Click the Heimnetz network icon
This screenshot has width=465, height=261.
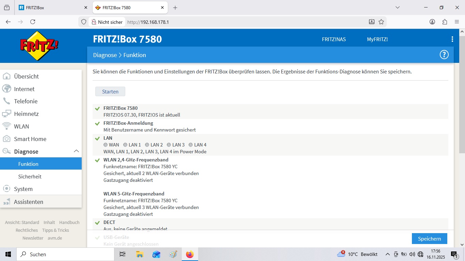point(6,114)
